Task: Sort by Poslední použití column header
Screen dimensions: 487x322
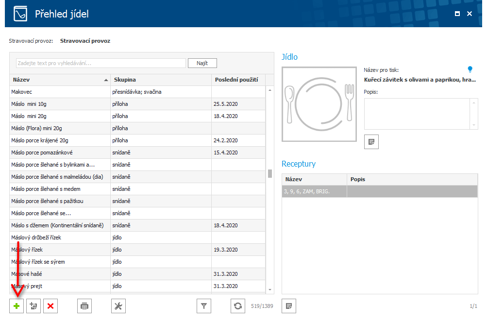Action: (238, 80)
